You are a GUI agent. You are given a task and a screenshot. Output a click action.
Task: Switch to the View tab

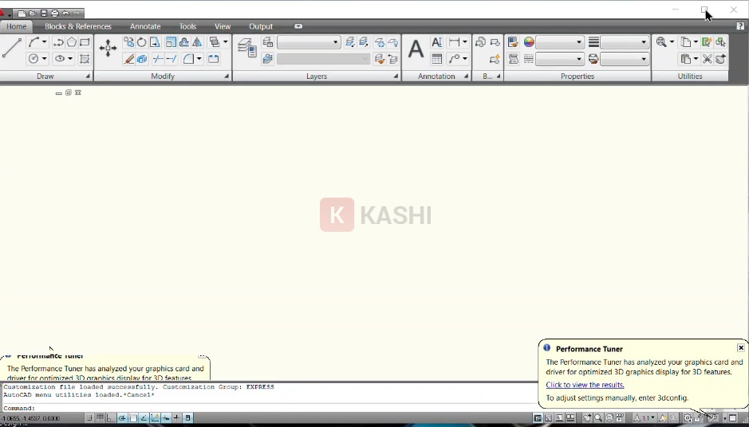(x=222, y=26)
